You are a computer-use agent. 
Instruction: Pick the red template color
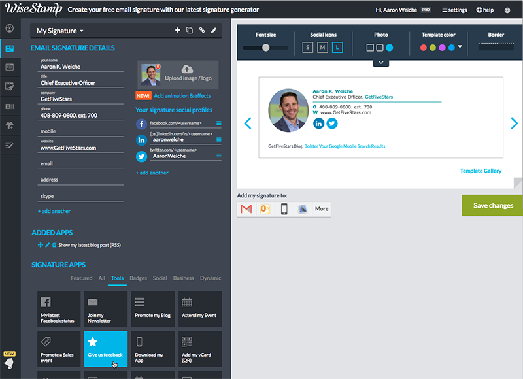(424, 48)
